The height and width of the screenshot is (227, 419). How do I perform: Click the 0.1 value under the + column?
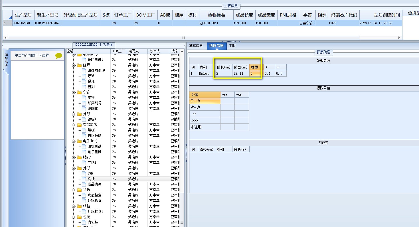point(269,74)
